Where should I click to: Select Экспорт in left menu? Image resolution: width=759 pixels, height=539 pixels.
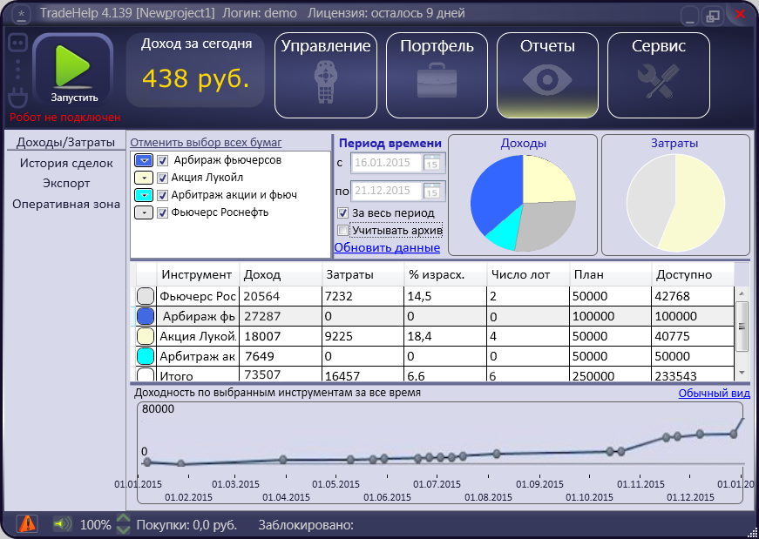(66, 184)
